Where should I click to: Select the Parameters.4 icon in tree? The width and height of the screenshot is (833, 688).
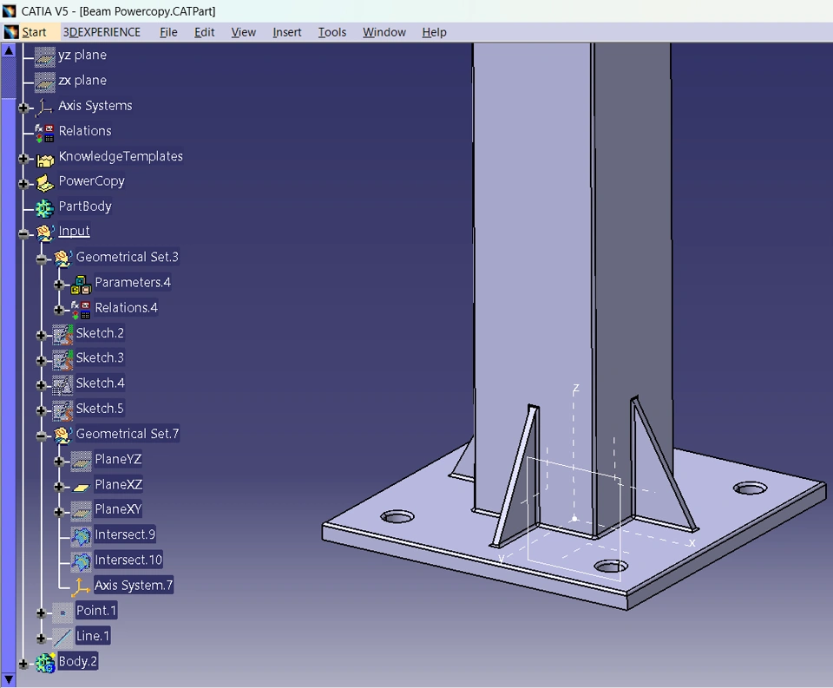pyautogui.click(x=82, y=284)
